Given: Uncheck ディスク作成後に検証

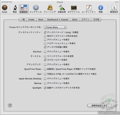Looking at the screenshot, I should tap(45, 47).
